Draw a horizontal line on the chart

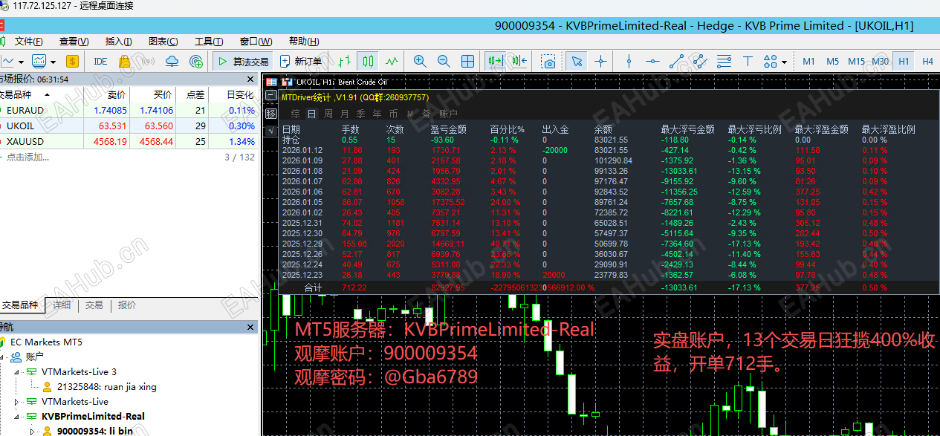[x=652, y=61]
